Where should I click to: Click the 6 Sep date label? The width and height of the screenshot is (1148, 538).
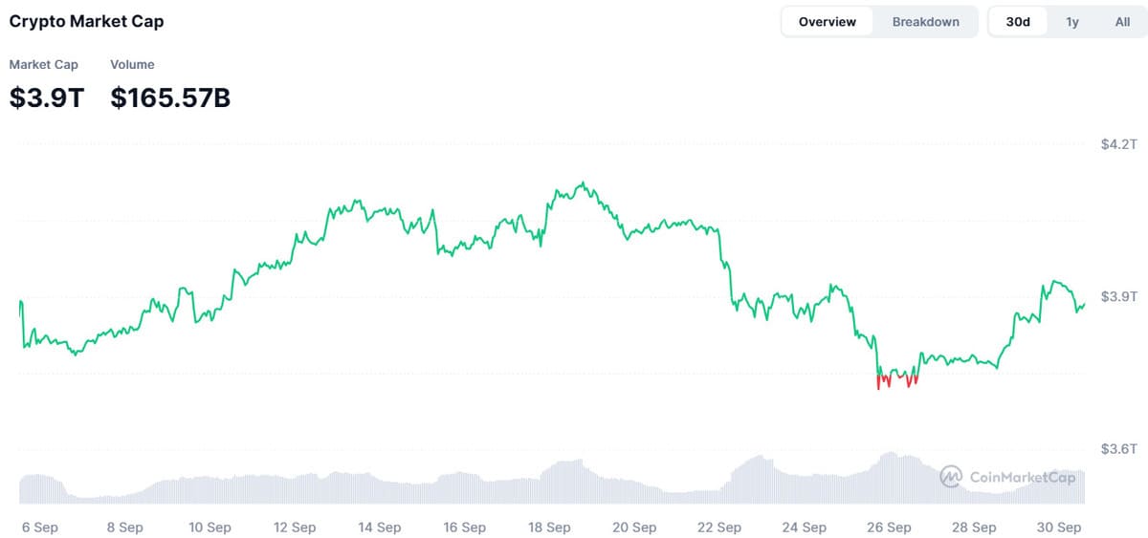(x=41, y=527)
